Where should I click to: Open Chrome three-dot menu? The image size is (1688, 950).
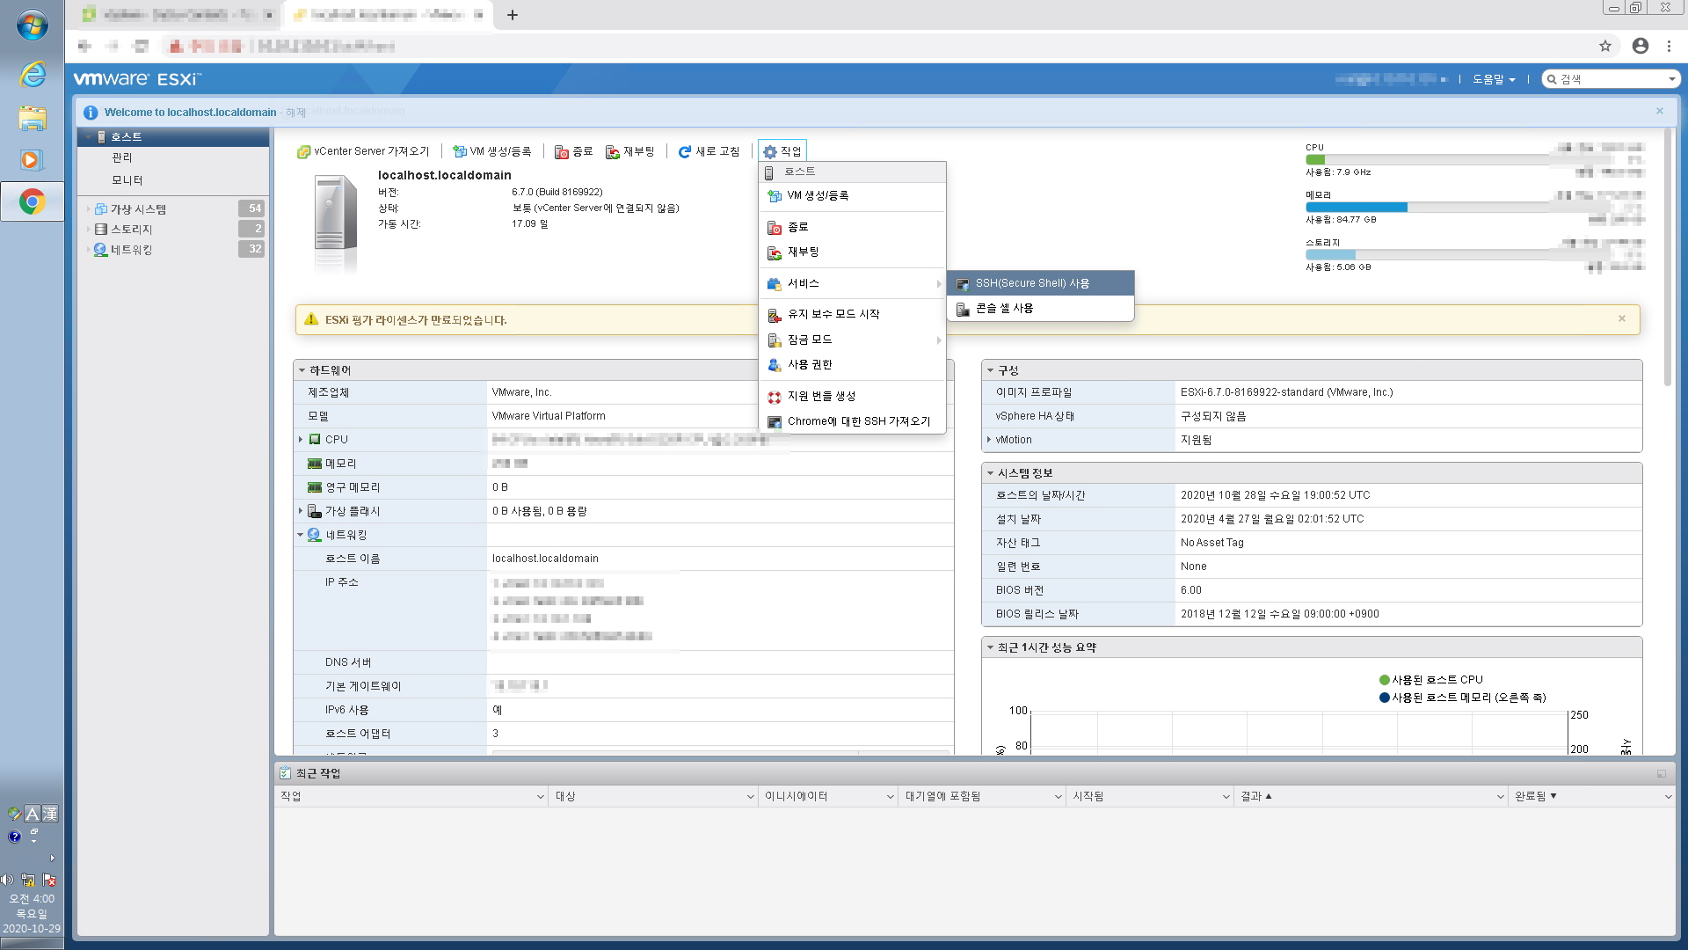pos(1669,46)
